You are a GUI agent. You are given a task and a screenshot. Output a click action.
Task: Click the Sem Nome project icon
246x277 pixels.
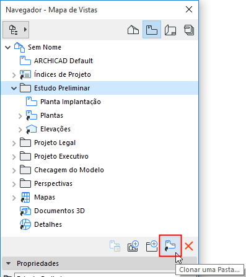pyautogui.click(x=19, y=47)
